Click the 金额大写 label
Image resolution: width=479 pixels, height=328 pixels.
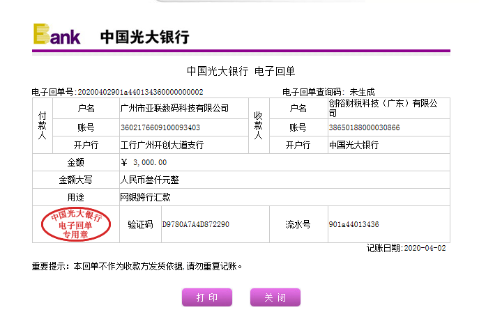(x=75, y=180)
